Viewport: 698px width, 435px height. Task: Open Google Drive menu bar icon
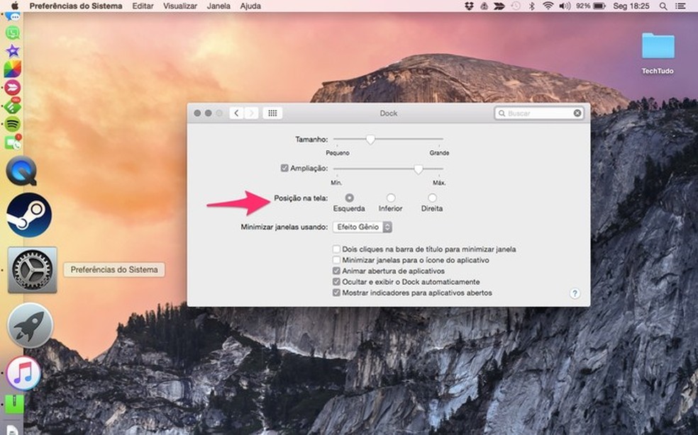(484, 6)
